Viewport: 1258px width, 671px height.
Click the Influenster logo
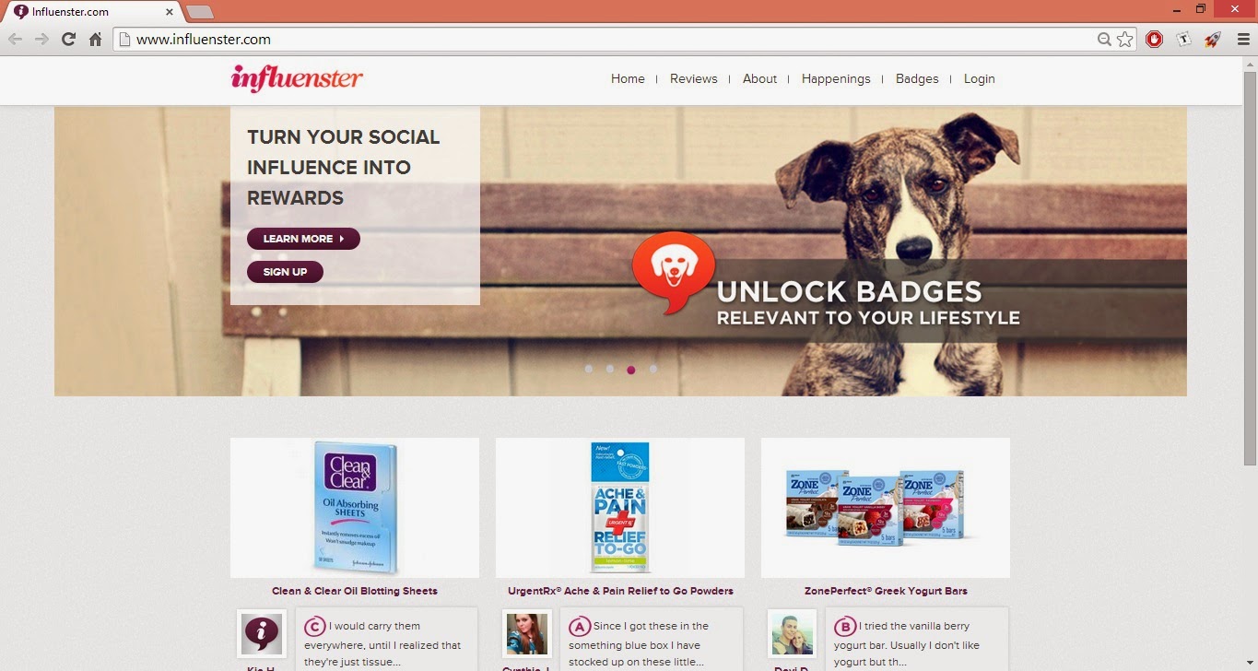(297, 78)
